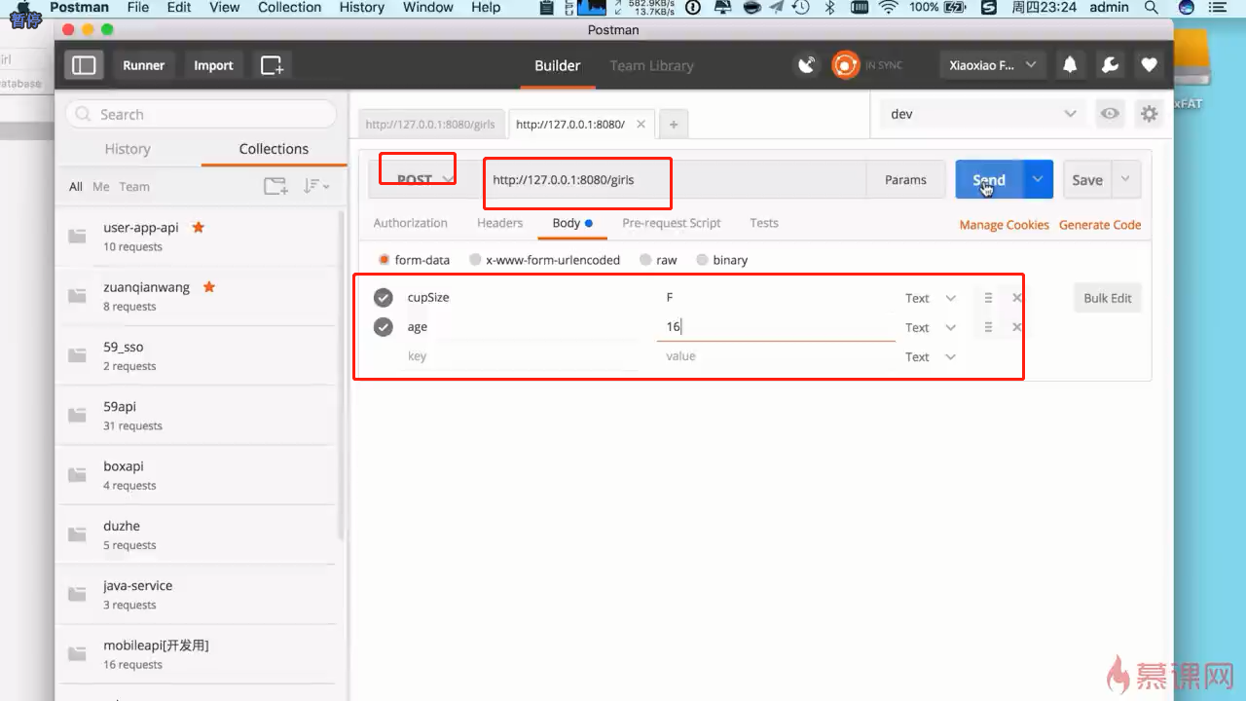This screenshot has height=701, width=1246.
Task: Unstar the user-app-api collection
Action: [x=198, y=227]
